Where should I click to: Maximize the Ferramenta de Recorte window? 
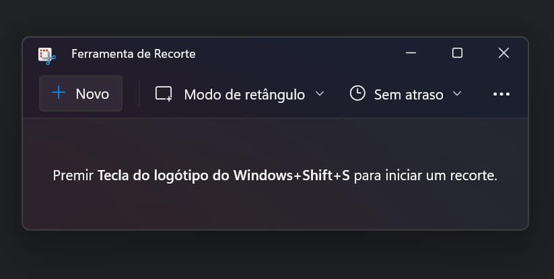(x=457, y=53)
